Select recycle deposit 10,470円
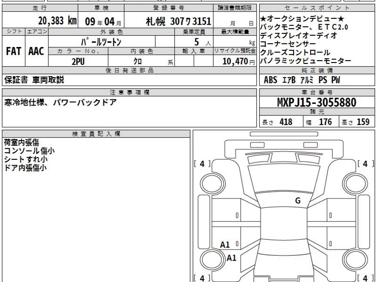 click(239, 61)
